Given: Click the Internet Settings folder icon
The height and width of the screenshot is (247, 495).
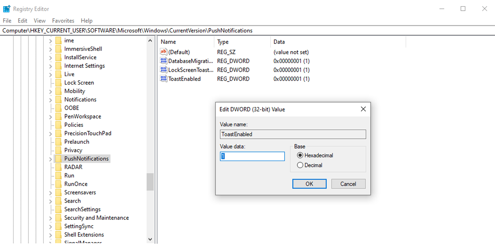Looking at the screenshot, I should [58, 66].
